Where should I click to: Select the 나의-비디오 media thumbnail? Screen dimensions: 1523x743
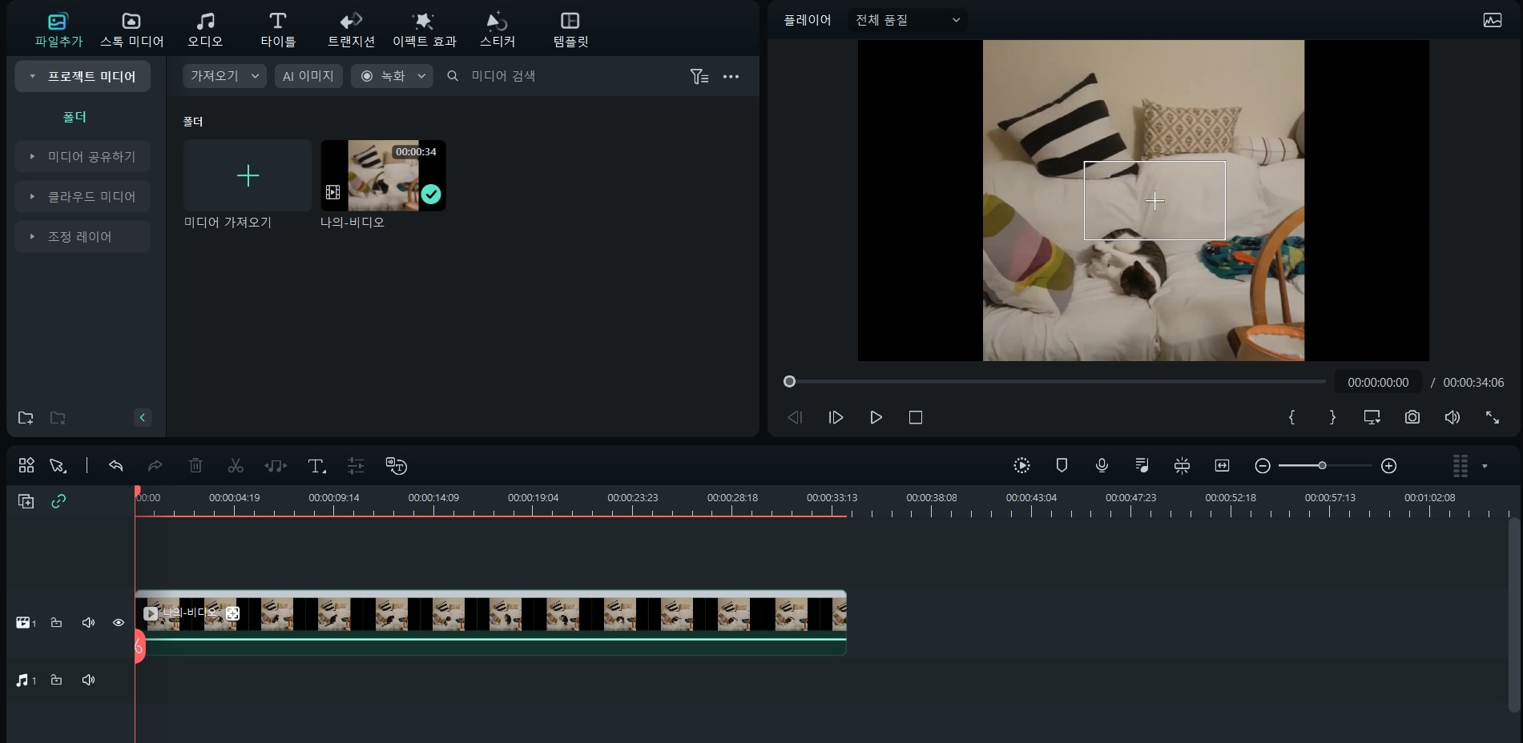coord(383,175)
